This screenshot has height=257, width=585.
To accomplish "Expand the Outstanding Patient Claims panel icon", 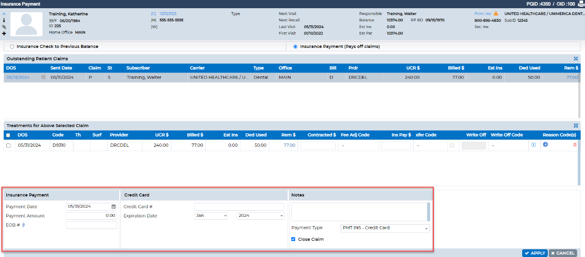I will click(x=576, y=58).
